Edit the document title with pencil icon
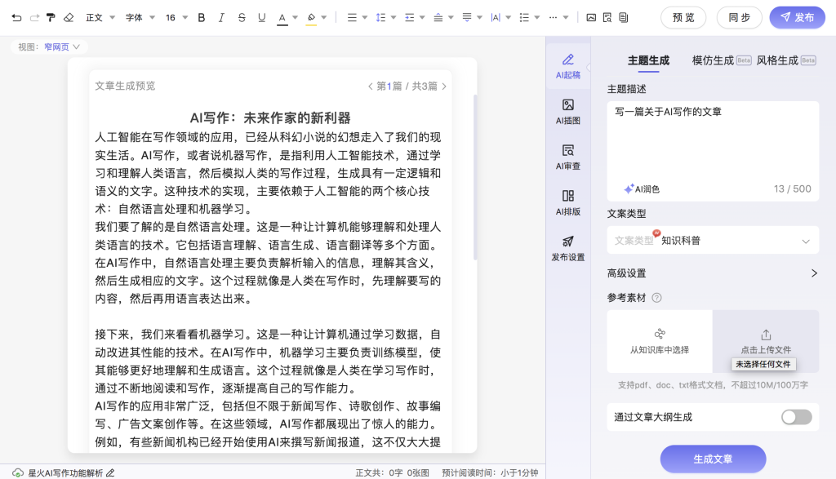Image resolution: width=836 pixels, height=479 pixels. coord(110,473)
